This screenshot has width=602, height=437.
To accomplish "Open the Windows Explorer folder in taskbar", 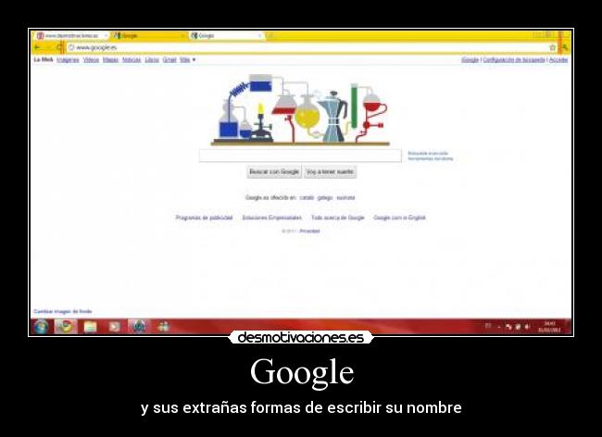I will [90, 327].
